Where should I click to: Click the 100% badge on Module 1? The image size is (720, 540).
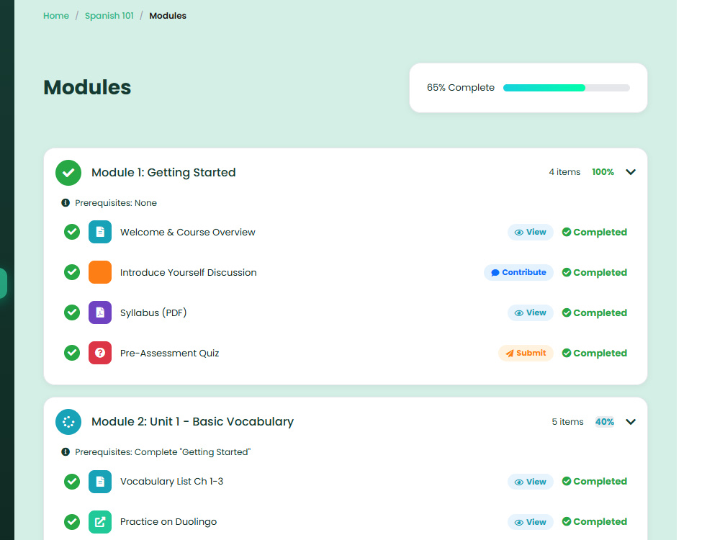click(603, 172)
